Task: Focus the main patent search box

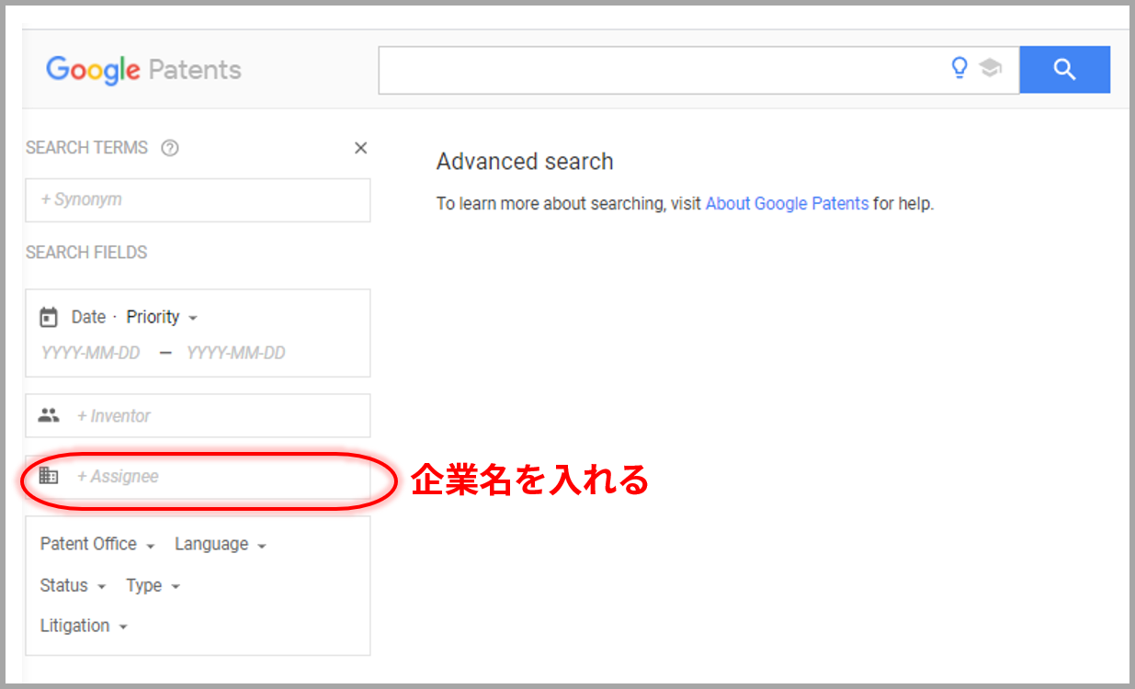Action: pyautogui.click(x=662, y=70)
